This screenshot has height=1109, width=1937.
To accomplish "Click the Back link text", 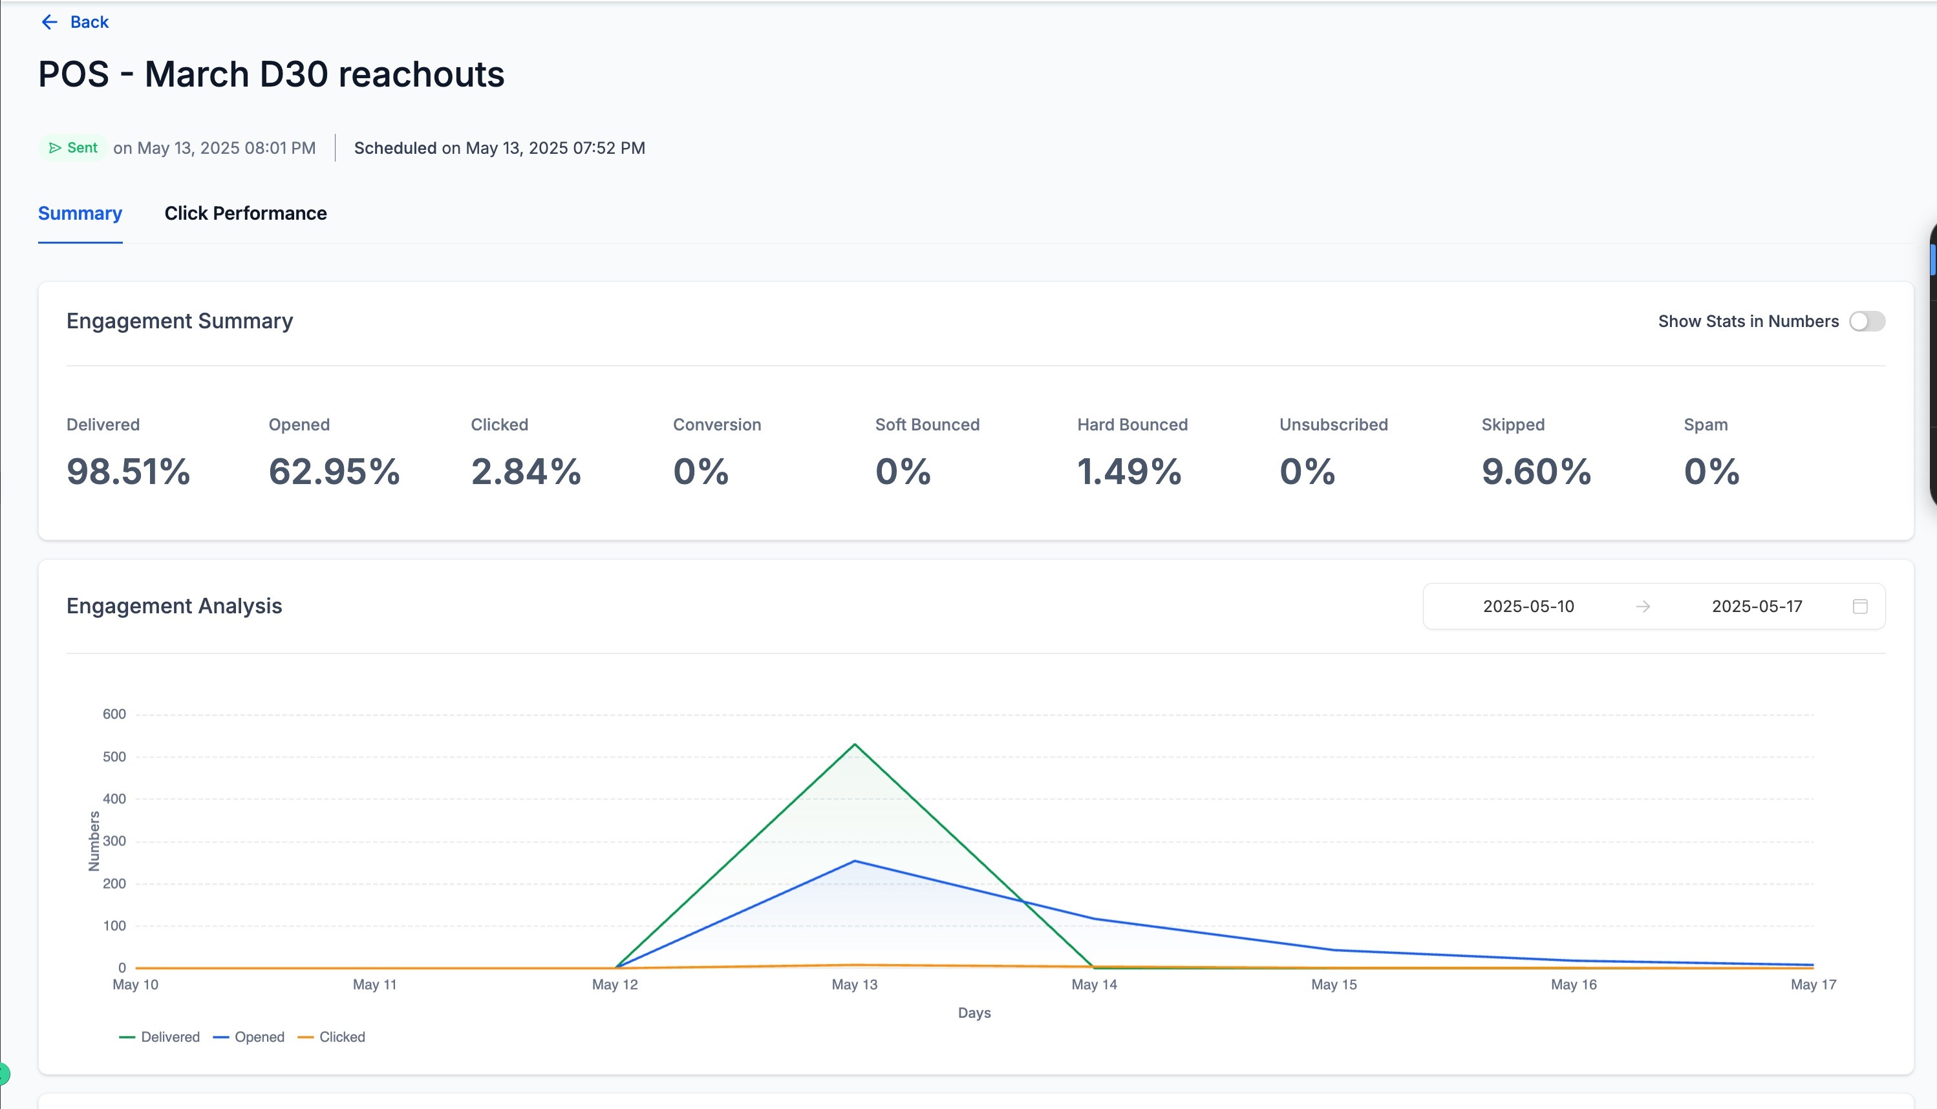I will 89,22.
